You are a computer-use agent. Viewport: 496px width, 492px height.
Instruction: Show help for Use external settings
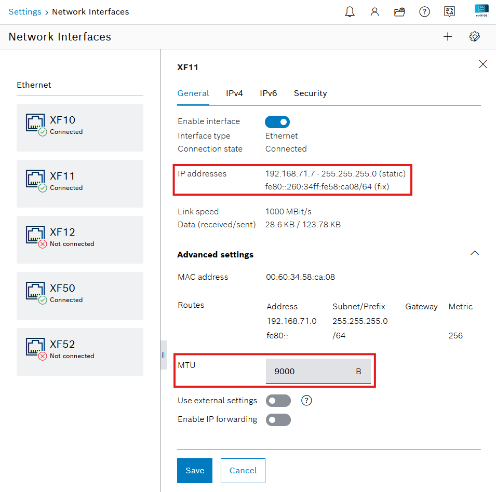coord(306,400)
